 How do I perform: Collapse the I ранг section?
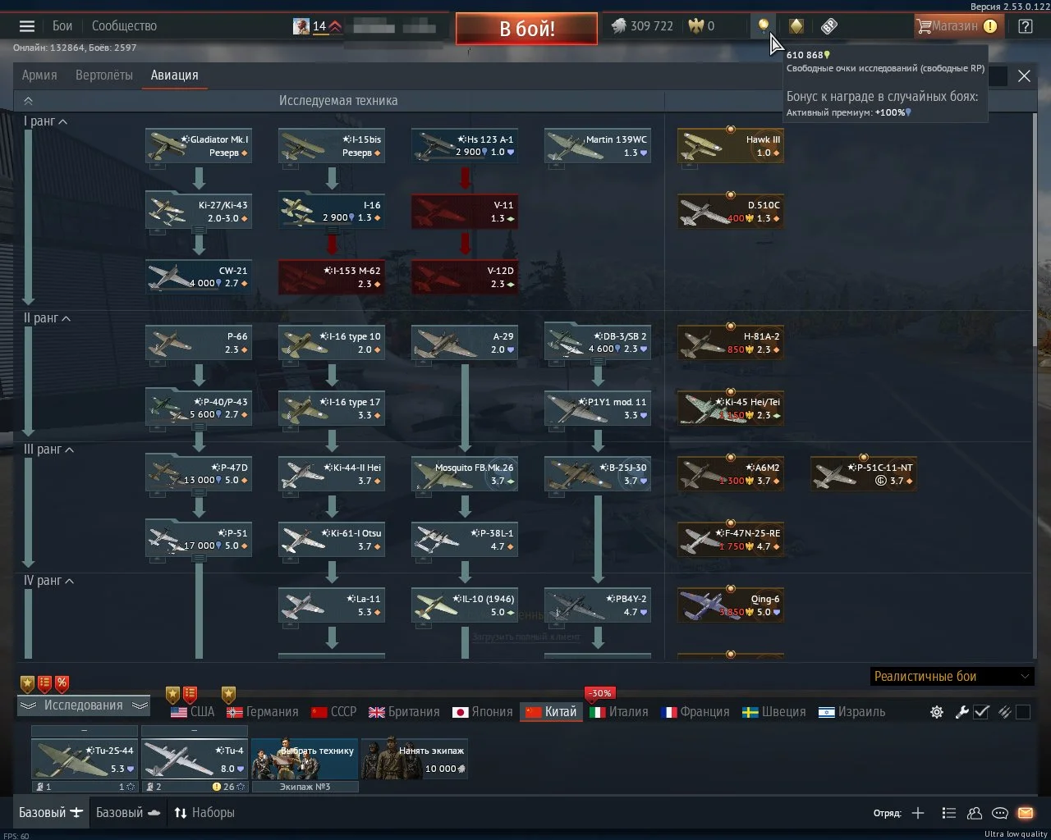click(45, 121)
